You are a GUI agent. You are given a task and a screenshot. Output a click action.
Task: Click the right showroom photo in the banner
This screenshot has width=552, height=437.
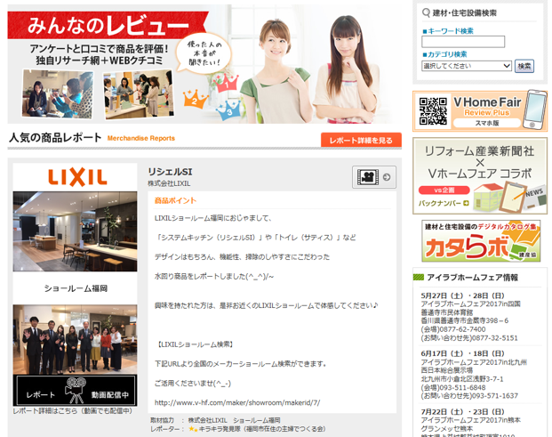139,94
